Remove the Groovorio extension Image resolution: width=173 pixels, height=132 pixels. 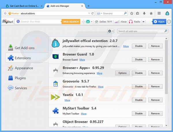(x=155, y=86)
